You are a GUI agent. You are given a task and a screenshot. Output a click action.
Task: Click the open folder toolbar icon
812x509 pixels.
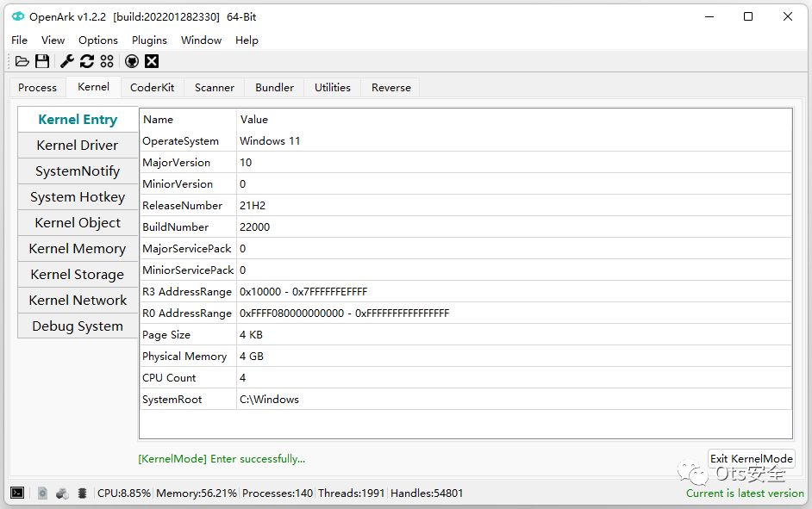point(22,61)
